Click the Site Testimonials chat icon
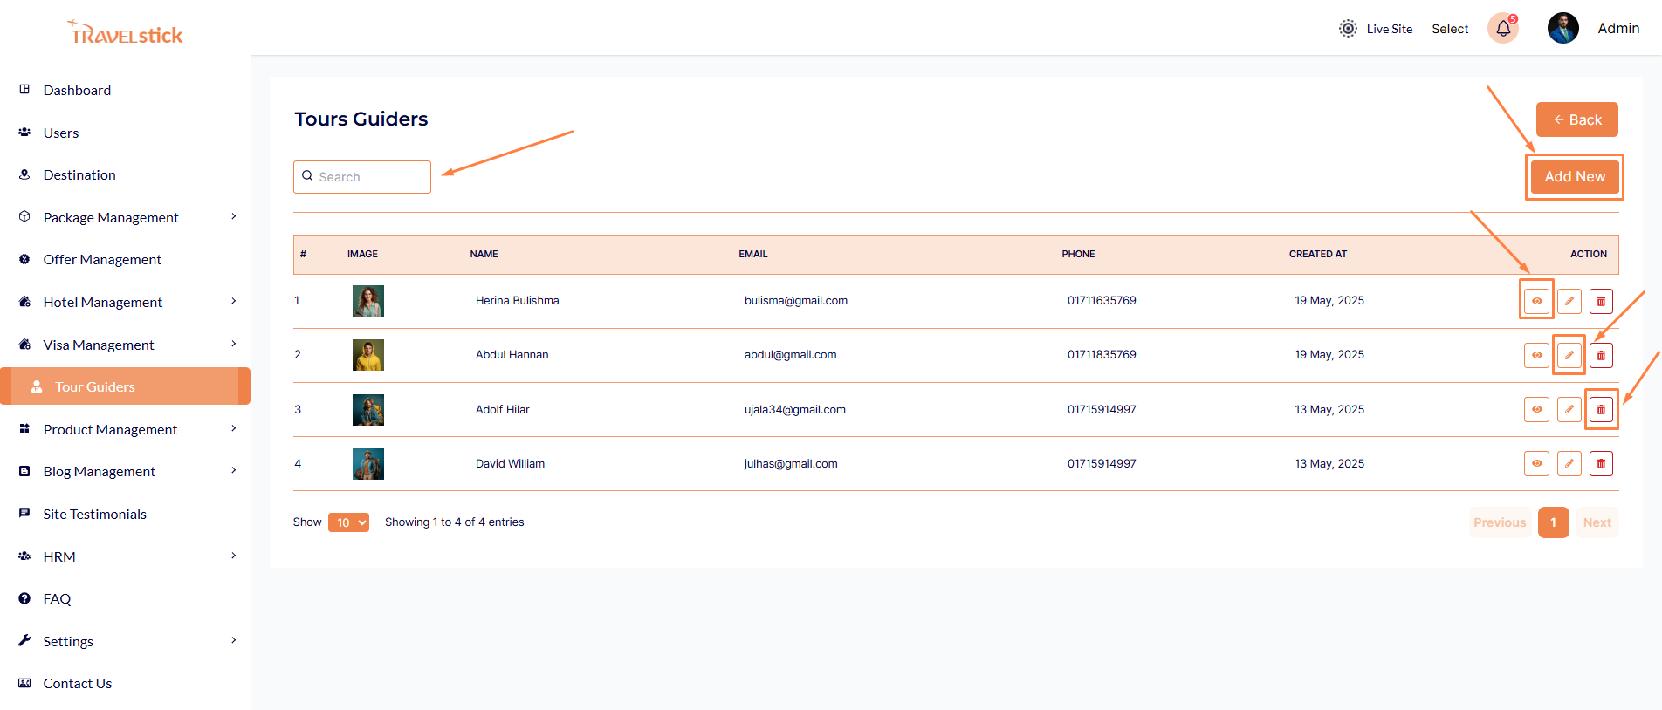Screen dimensions: 1662x710 (x=24, y=513)
